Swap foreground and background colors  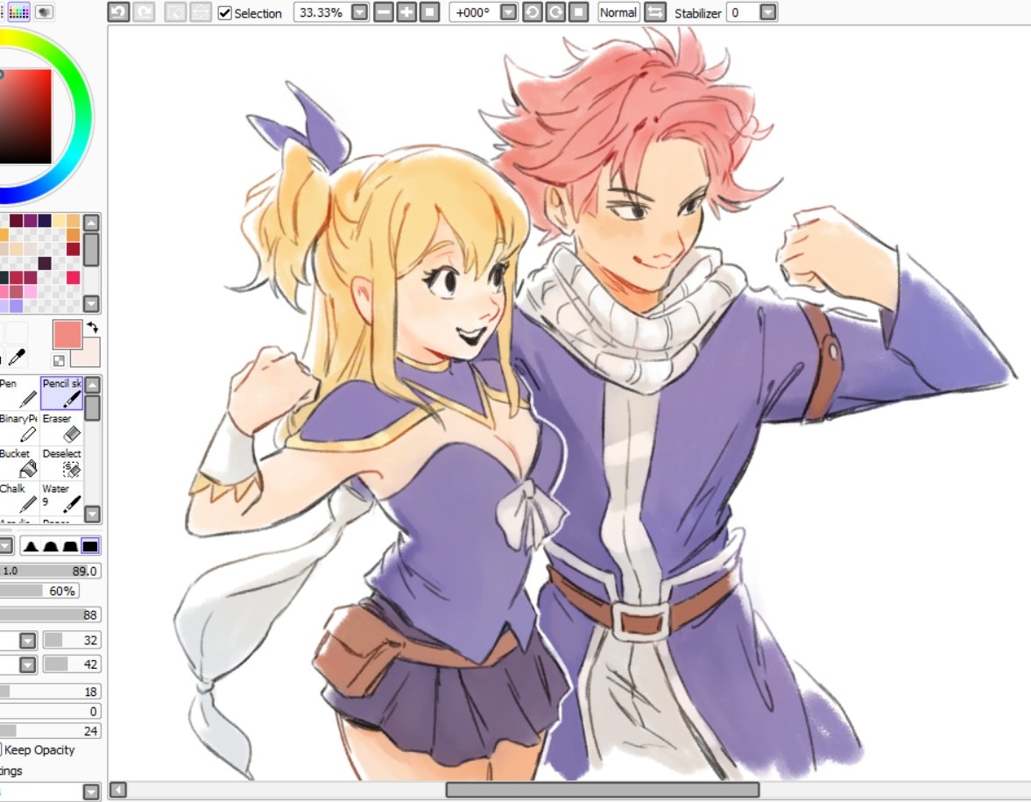pos(92,327)
